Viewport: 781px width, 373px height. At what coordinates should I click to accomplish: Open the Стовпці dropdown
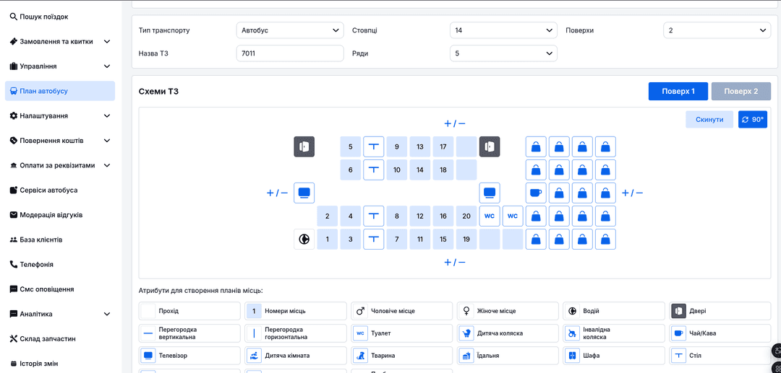point(503,30)
